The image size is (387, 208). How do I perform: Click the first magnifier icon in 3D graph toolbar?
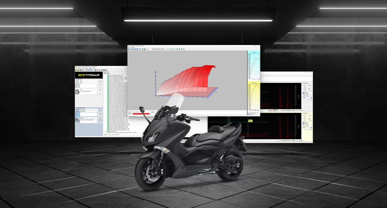tap(153, 49)
